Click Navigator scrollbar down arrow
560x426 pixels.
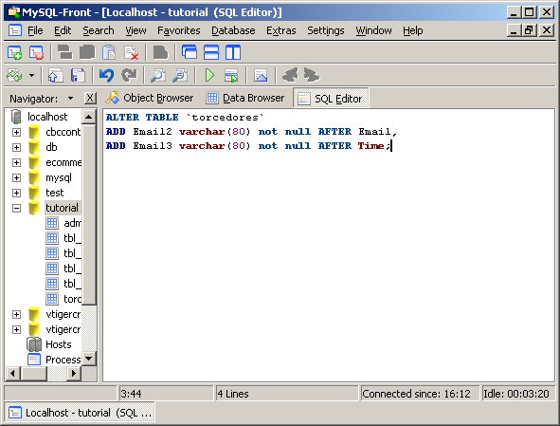point(88,359)
